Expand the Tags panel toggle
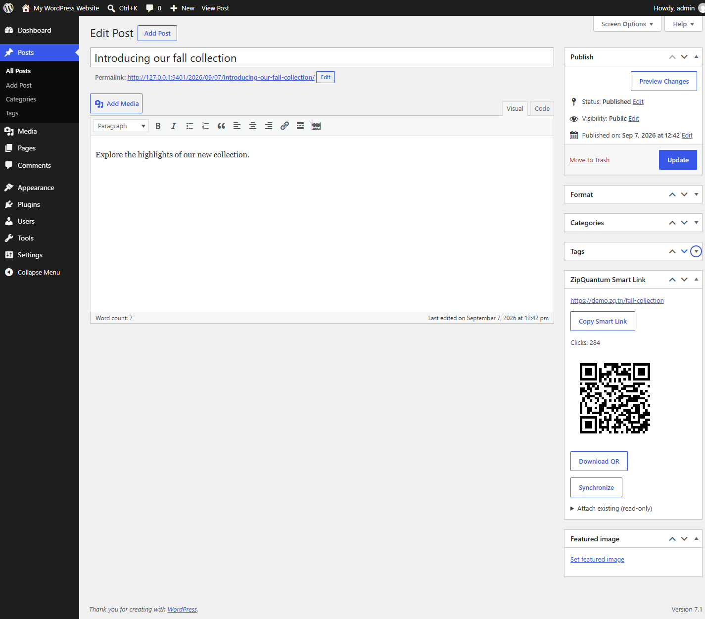 click(696, 251)
